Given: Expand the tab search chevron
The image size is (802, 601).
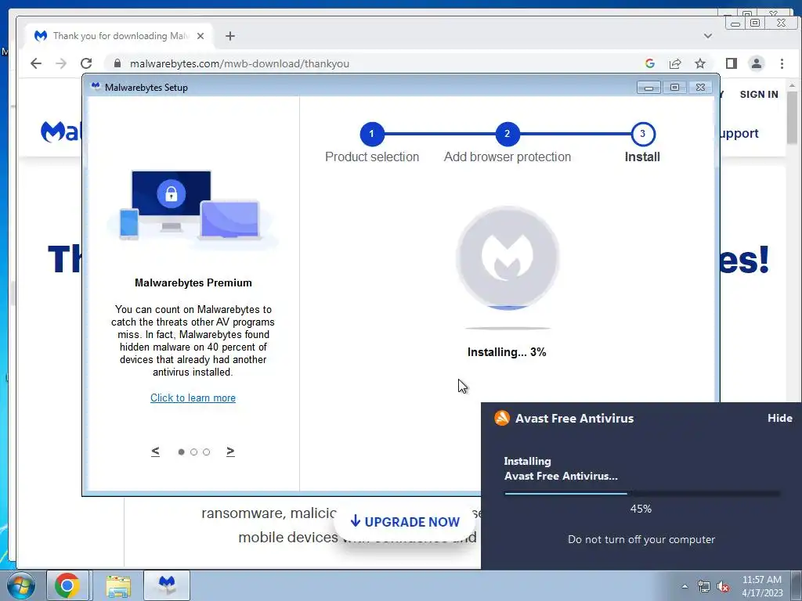Looking at the screenshot, I should pos(708,36).
